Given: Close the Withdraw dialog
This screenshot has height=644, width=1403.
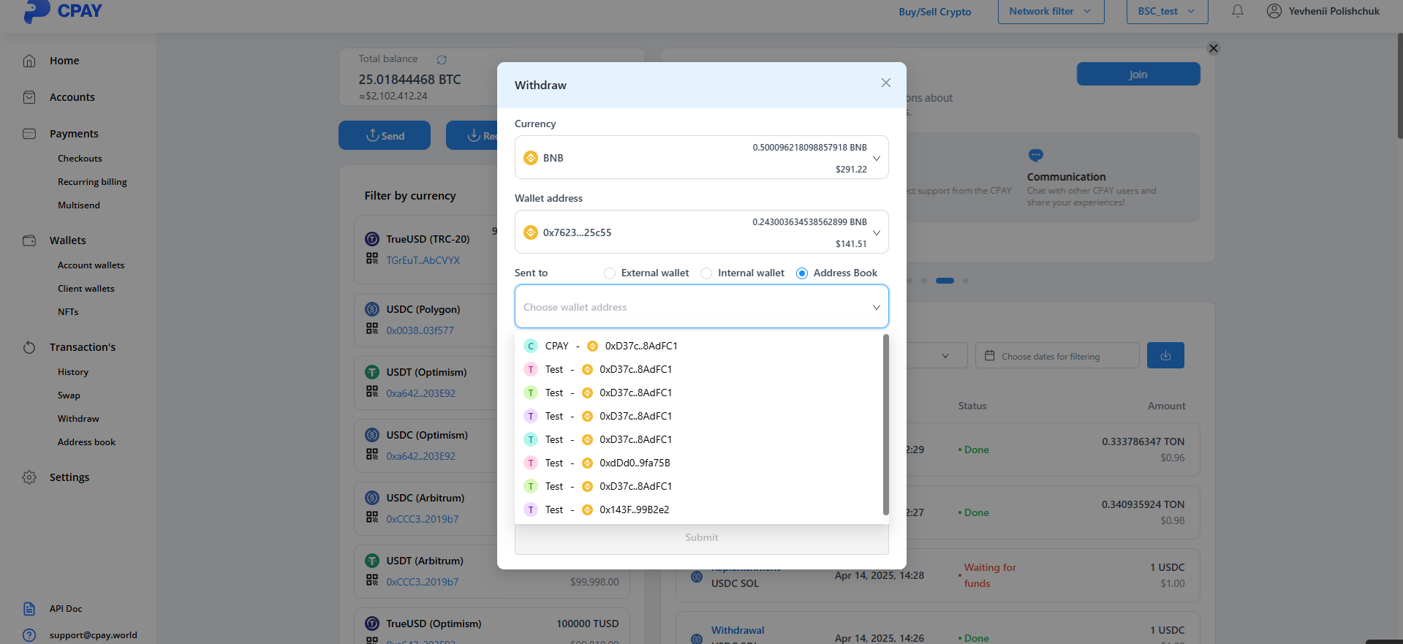Looking at the screenshot, I should click(x=885, y=83).
